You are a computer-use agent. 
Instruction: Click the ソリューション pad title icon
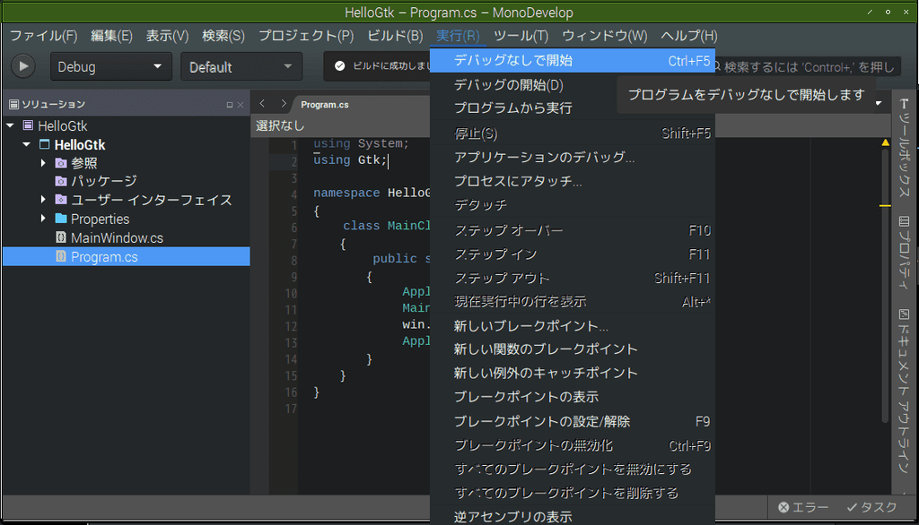[13, 104]
